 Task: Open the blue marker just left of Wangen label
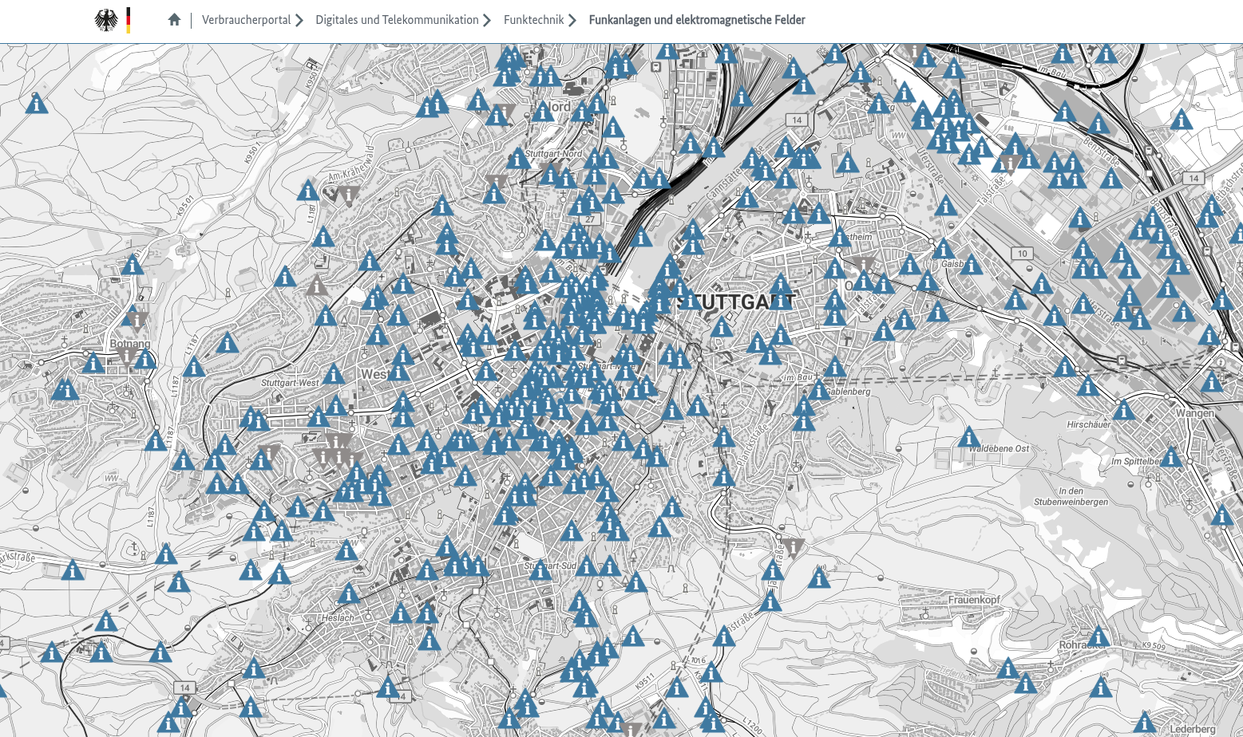click(x=1124, y=411)
